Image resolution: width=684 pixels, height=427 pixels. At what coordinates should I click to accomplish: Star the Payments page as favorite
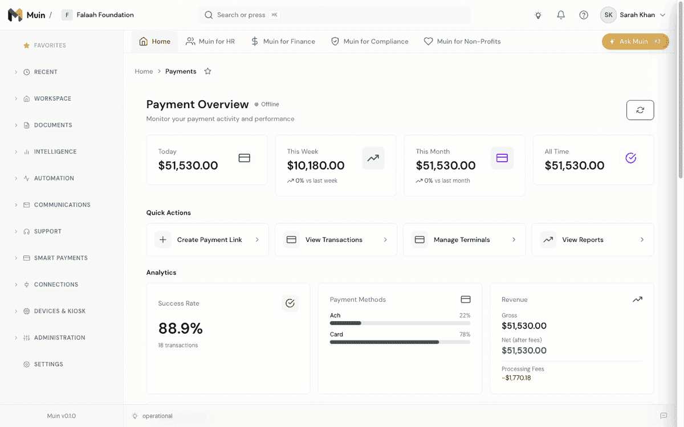pos(207,71)
